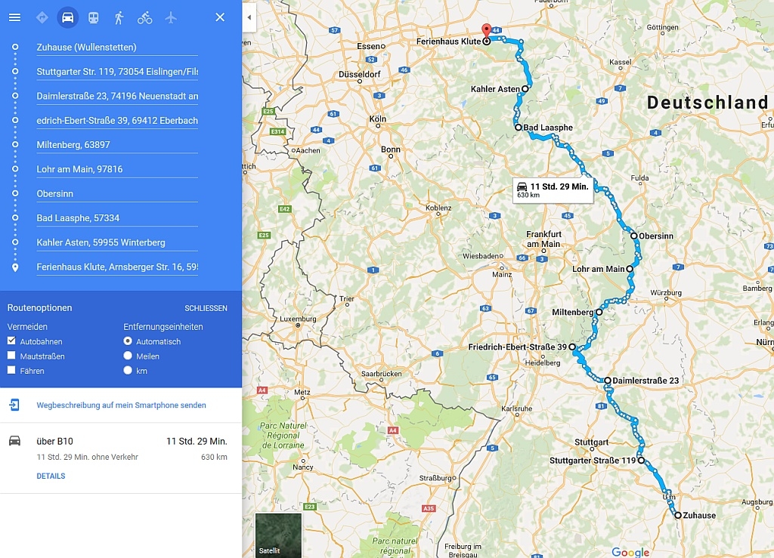The image size is (774, 558).
Task: Switch to public transit mode
Action: [93, 18]
